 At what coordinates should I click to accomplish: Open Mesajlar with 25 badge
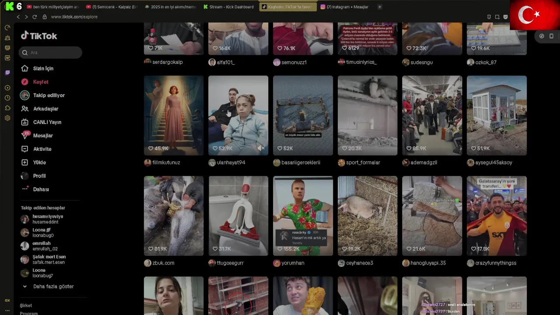pyautogui.click(x=43, y=136)
